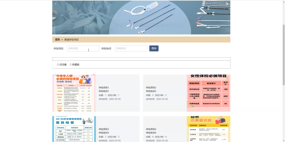
Task: Click the 点击量 sort icon
Action: pos(58,65)
